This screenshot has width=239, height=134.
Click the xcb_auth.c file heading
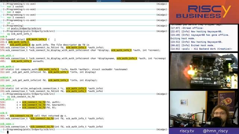pos(7,67)
